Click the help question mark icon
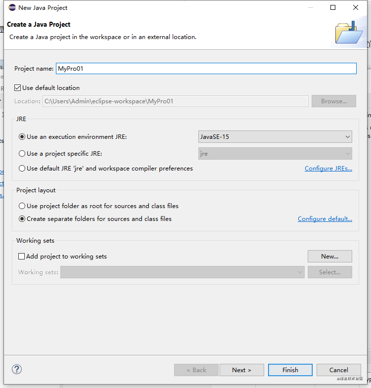The width and height of the screenshot is (371, 388). pos(17,369)
